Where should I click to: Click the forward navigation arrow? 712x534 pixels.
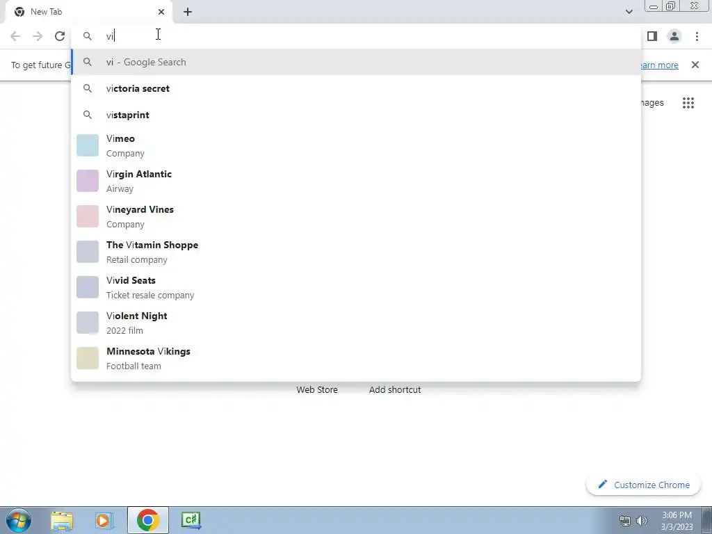[38, 36]
